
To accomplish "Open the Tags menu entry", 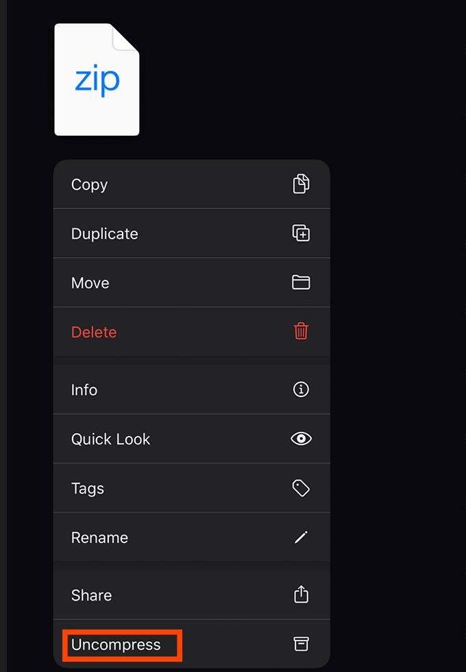I will coord(88,489).
